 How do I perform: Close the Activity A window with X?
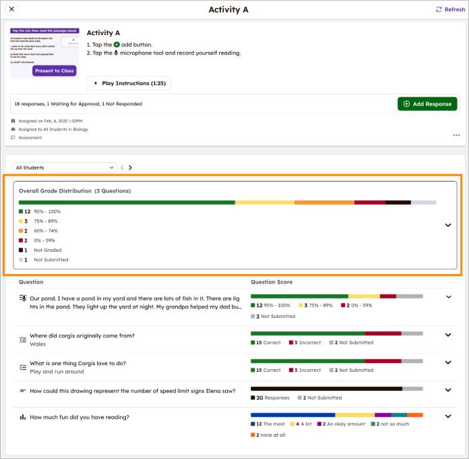[12, 9]
